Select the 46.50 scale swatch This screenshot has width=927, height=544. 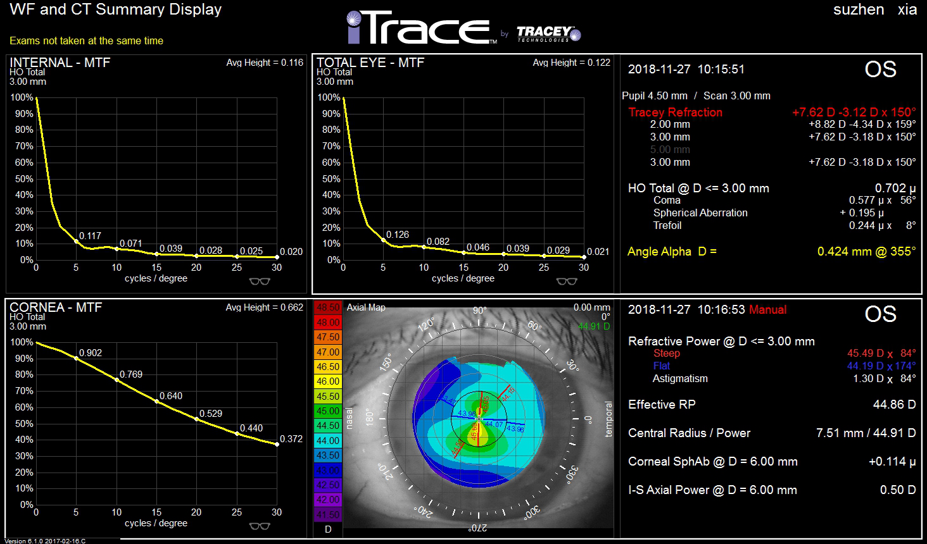tap(328, 367)
